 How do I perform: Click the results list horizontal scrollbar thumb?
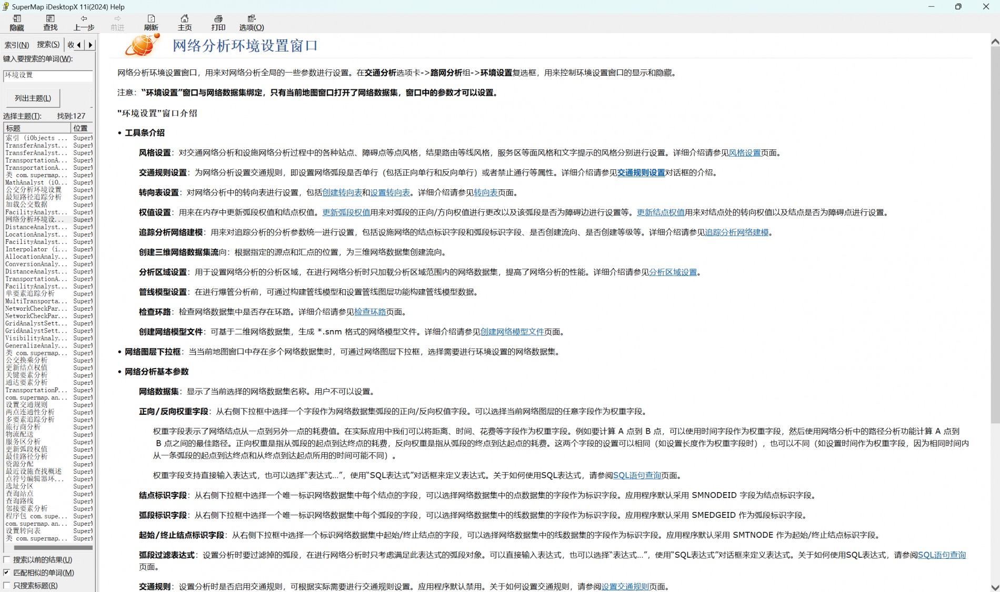[53, 548]
